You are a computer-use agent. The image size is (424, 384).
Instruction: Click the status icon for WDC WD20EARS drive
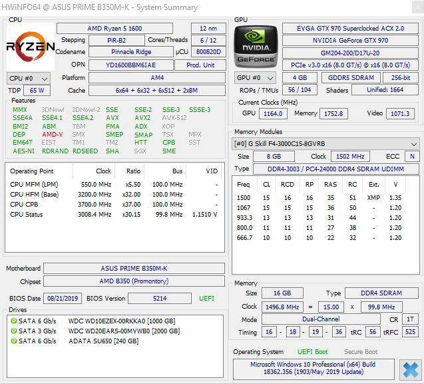13,331
